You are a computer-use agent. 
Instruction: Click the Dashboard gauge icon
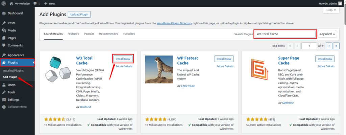tap(4, 13)
